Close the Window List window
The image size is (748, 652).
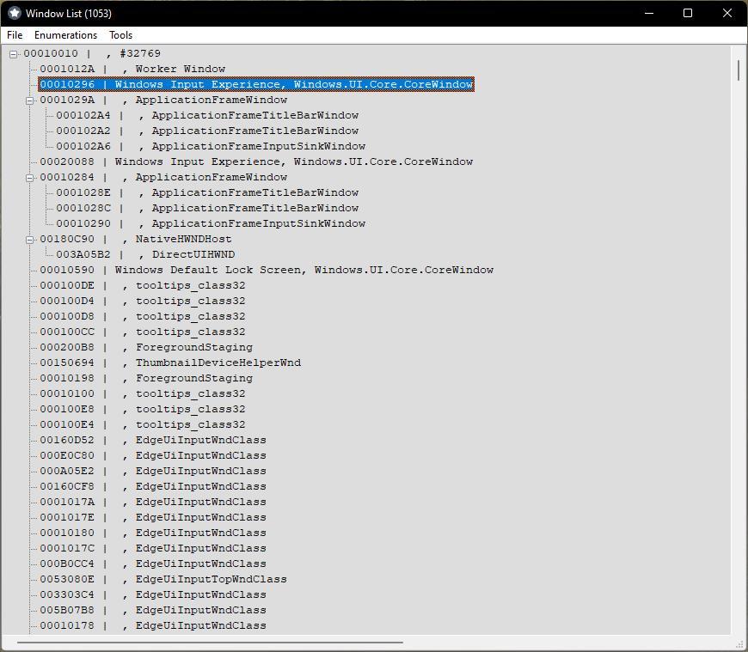coord(727,13)
